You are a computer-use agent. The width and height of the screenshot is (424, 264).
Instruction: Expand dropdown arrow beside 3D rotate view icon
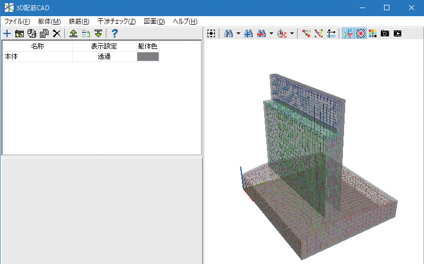pyautogui.click(x=292, y=33)
